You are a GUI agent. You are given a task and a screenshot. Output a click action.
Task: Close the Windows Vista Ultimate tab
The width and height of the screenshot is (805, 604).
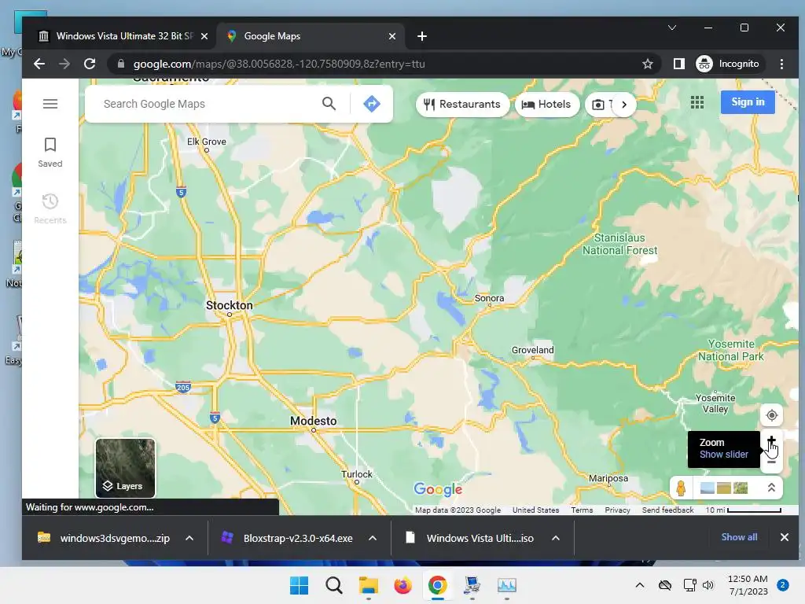coord(204,36)
